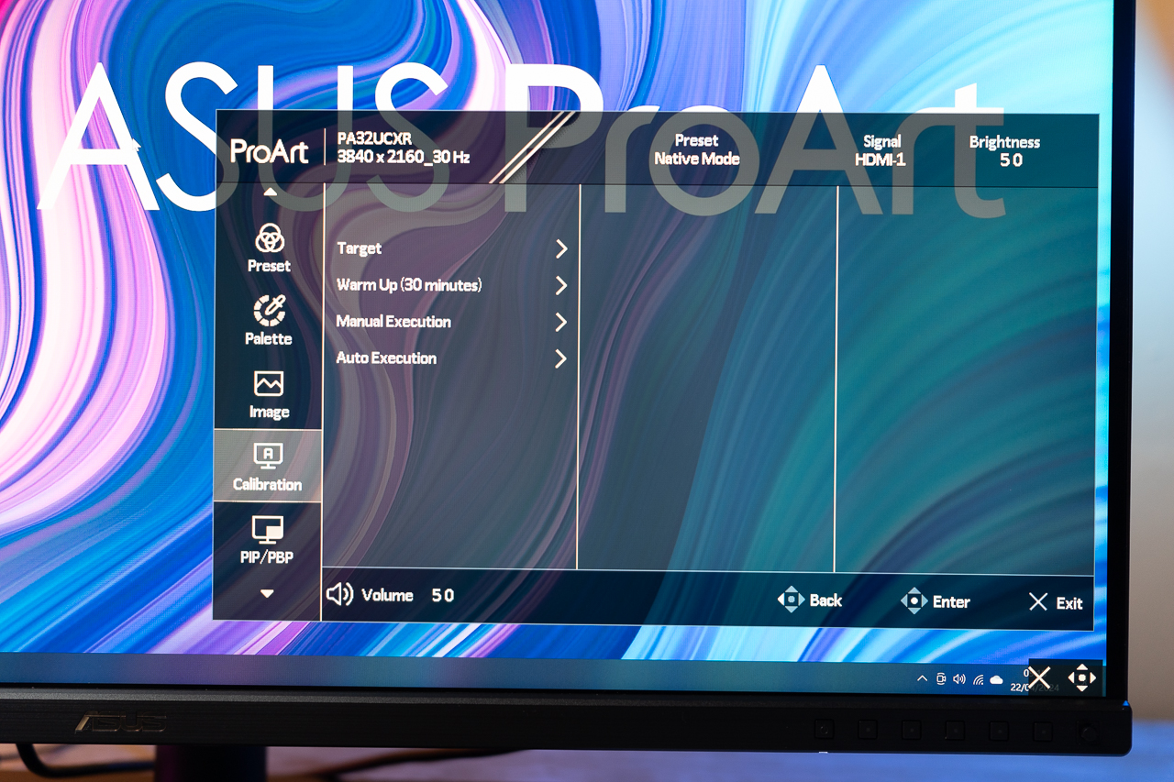The image size is (1174, 782).
Task: Click the ProArt logo in the OSD header
Action: (269, 150)
